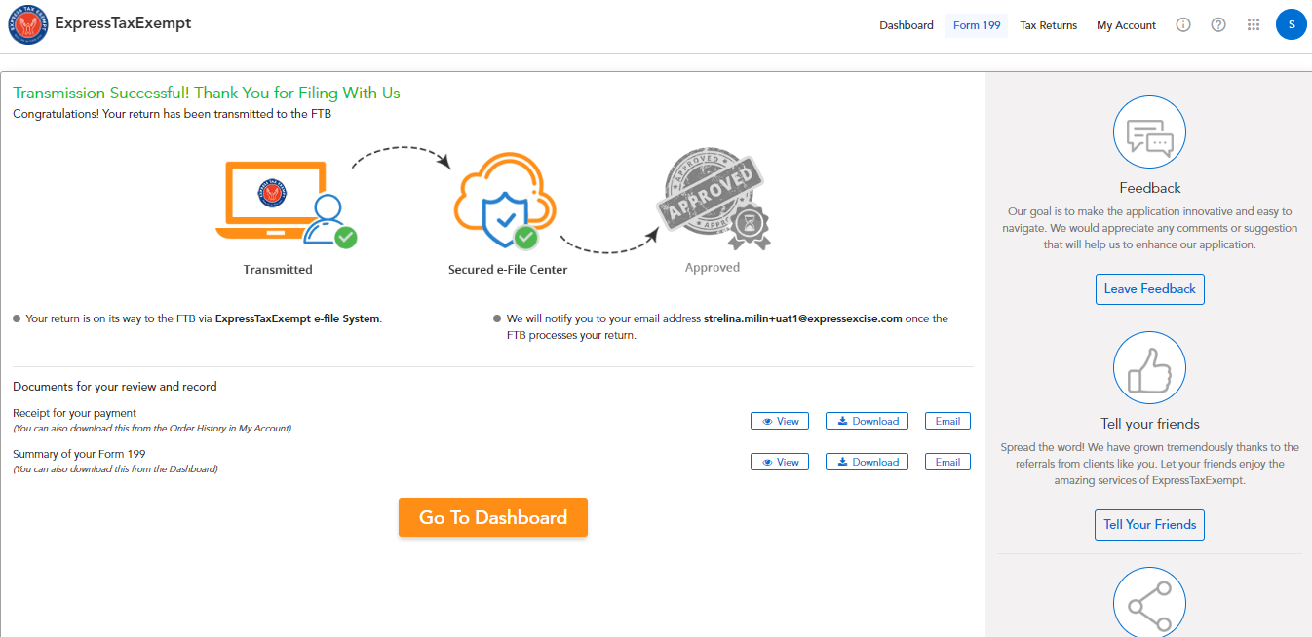View the Summary of your Form 199

tap(780, 462)
